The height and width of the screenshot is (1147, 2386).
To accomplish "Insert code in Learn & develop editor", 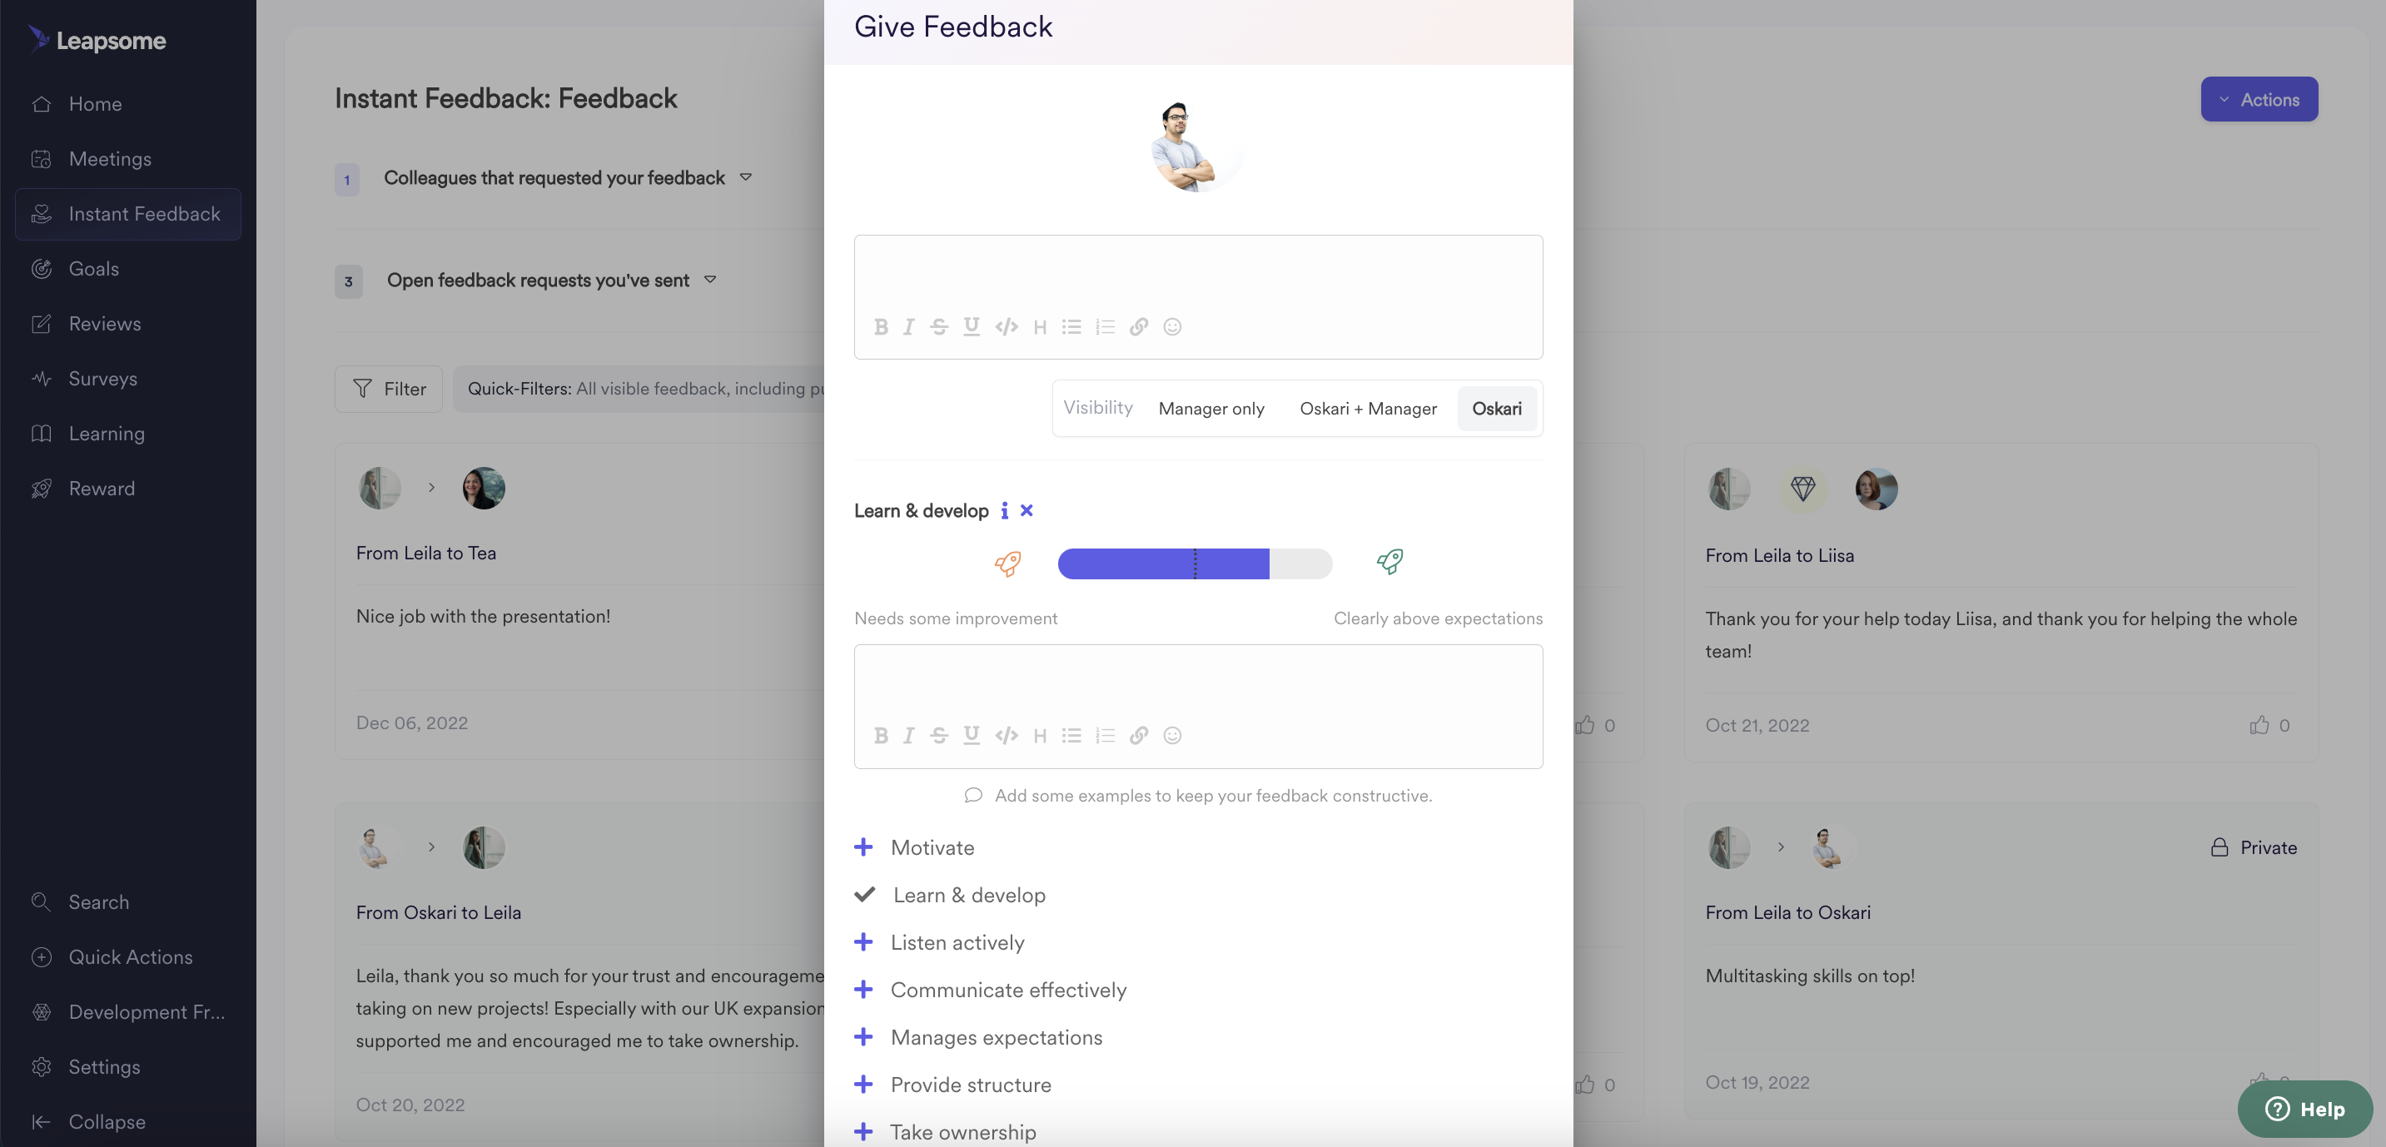I will point(1007,736).
